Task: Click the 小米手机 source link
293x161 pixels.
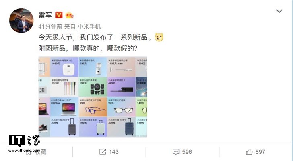Action: tap(89, 26)
